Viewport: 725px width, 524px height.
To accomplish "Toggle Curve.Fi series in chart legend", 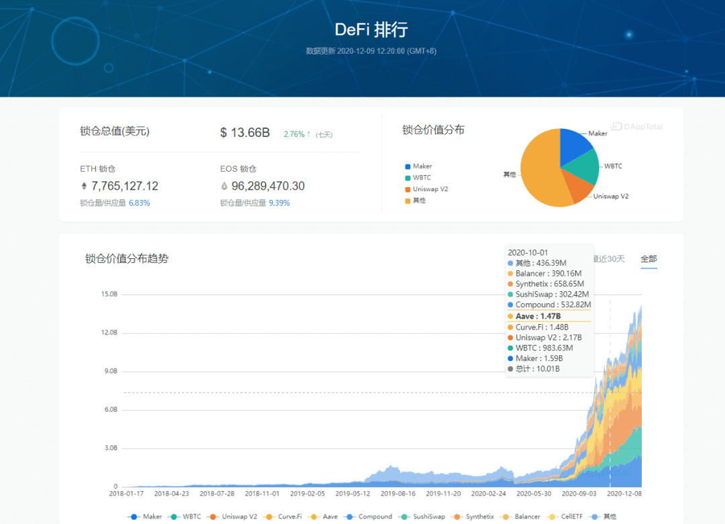I will tap(282, 517).
